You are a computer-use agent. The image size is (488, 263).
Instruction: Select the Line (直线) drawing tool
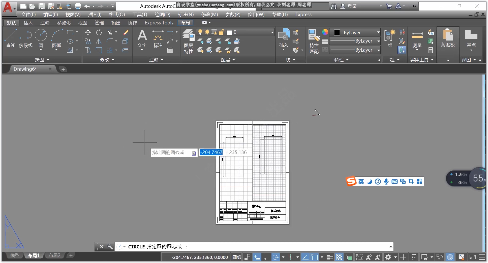pyautogui.click(x=11, y=38)
